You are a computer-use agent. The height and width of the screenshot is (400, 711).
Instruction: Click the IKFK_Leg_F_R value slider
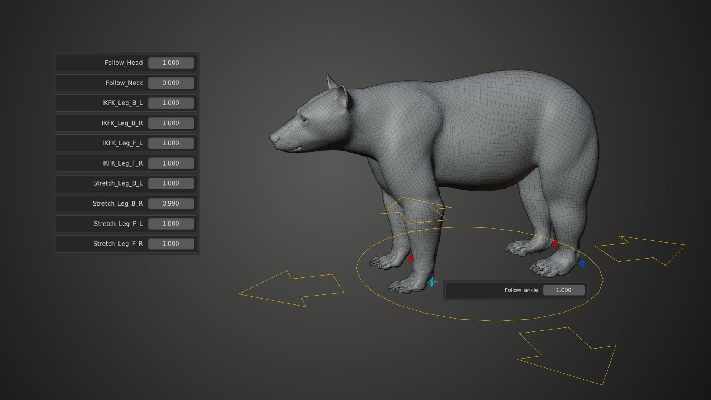[171, 163]
